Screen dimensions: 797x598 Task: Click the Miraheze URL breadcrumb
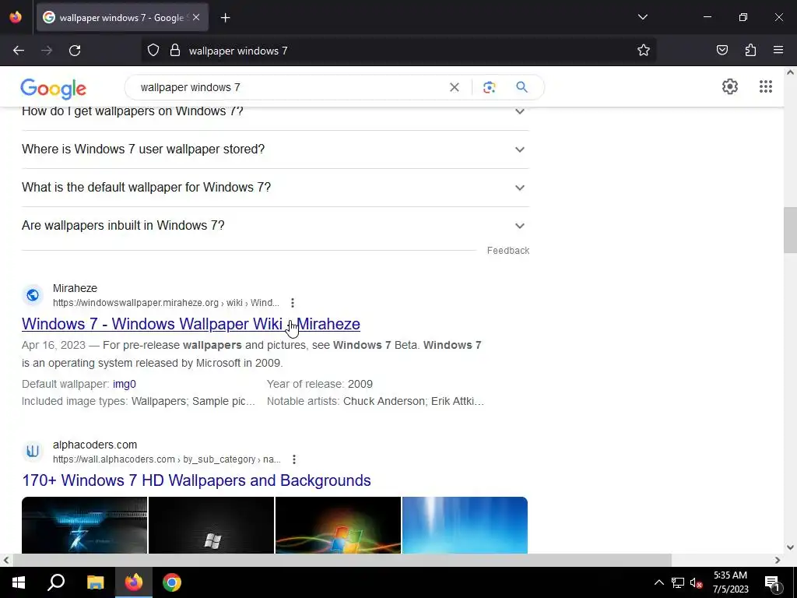(166, 303)
